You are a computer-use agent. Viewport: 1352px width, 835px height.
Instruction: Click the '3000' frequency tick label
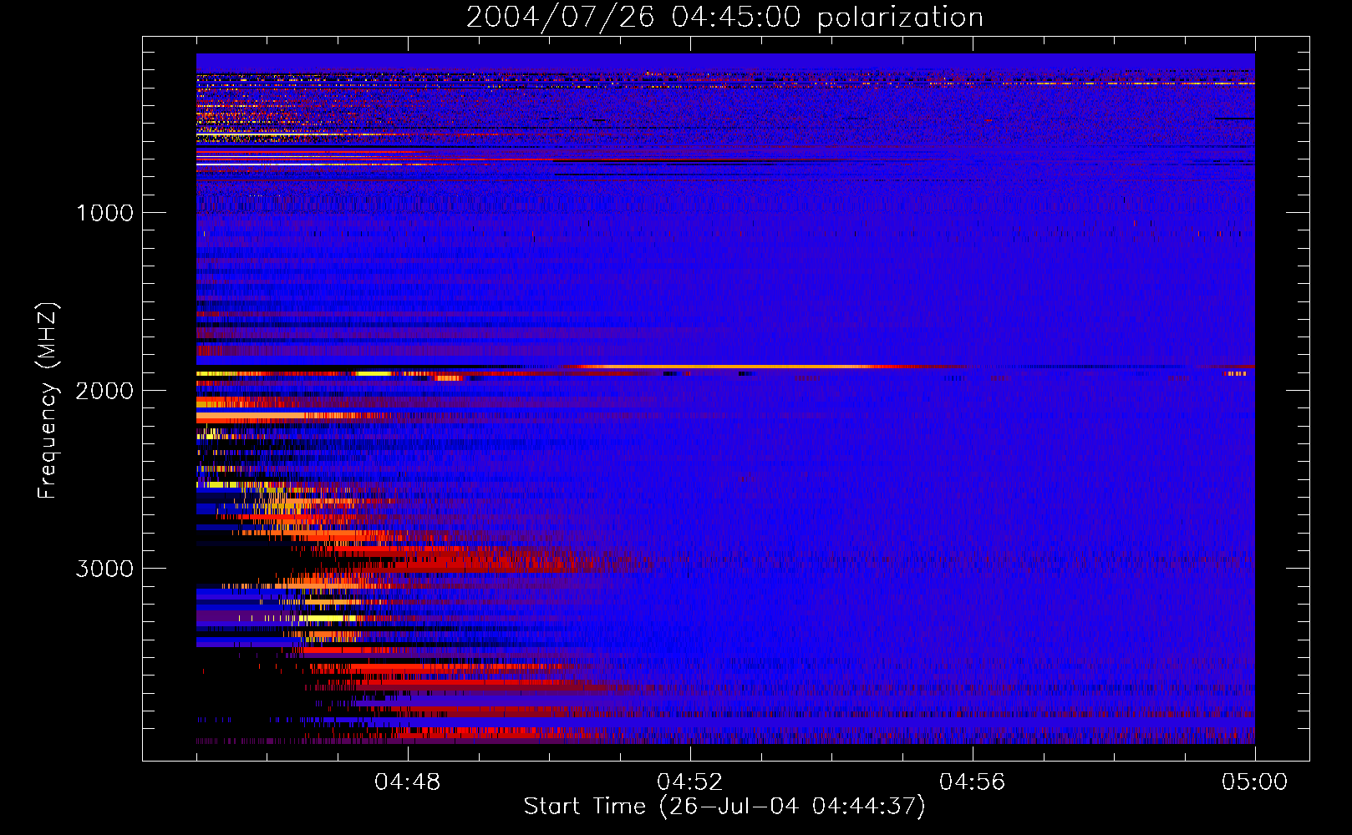[x=104, y=569]
